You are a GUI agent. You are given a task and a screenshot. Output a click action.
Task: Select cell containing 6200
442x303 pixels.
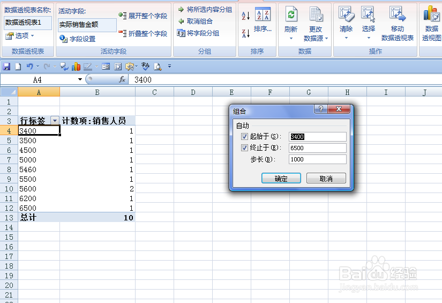(x=39, y=198)
